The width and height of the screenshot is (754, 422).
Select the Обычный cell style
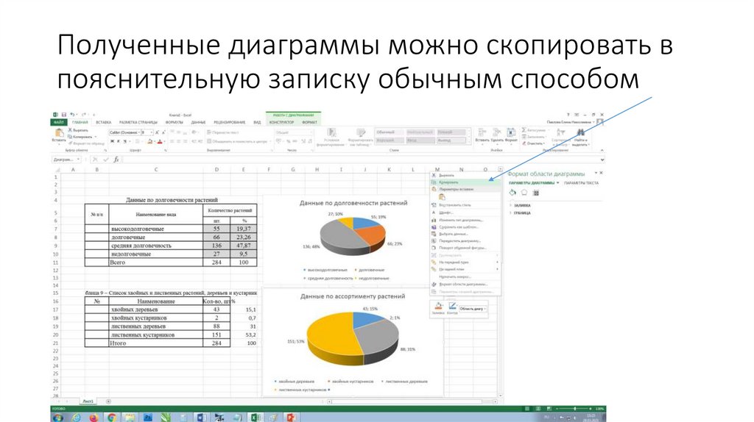[390, 132]
